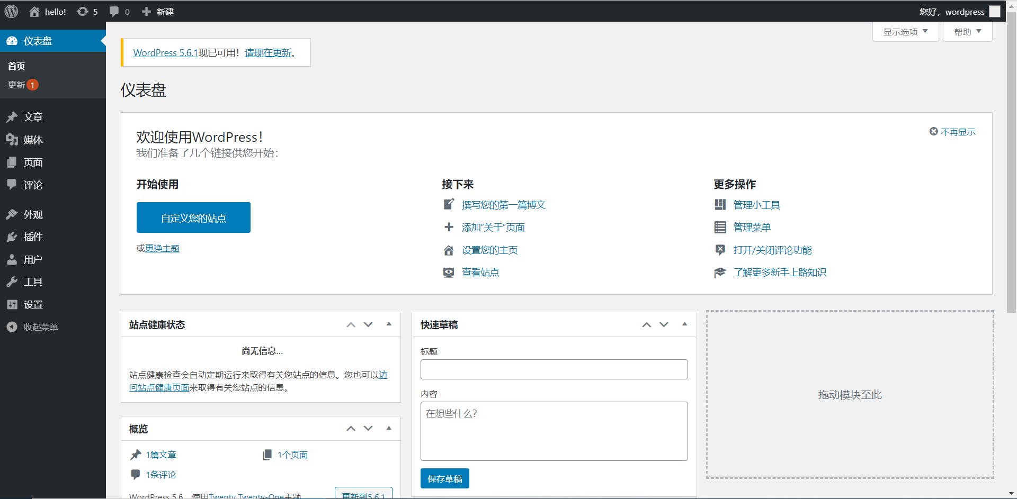Screen dimensions: 1017x499
Task: Click the comment toggle icon beside 打开/关闭评论功能
Action: pos(720,250)
